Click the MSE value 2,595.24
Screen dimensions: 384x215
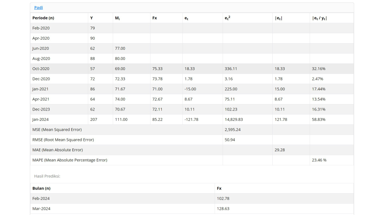point(233,129)
